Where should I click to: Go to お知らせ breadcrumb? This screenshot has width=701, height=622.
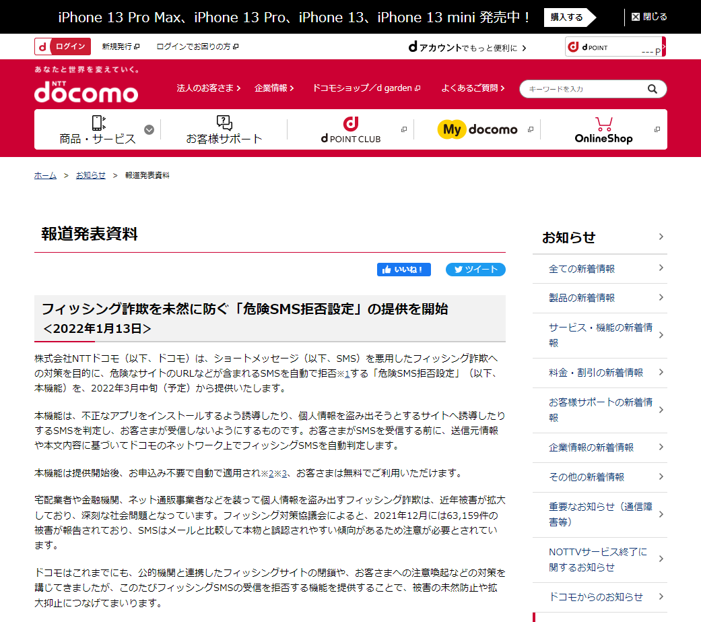click(x=91, y=175)
